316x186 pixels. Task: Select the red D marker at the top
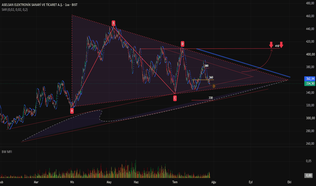coord(182,44)
